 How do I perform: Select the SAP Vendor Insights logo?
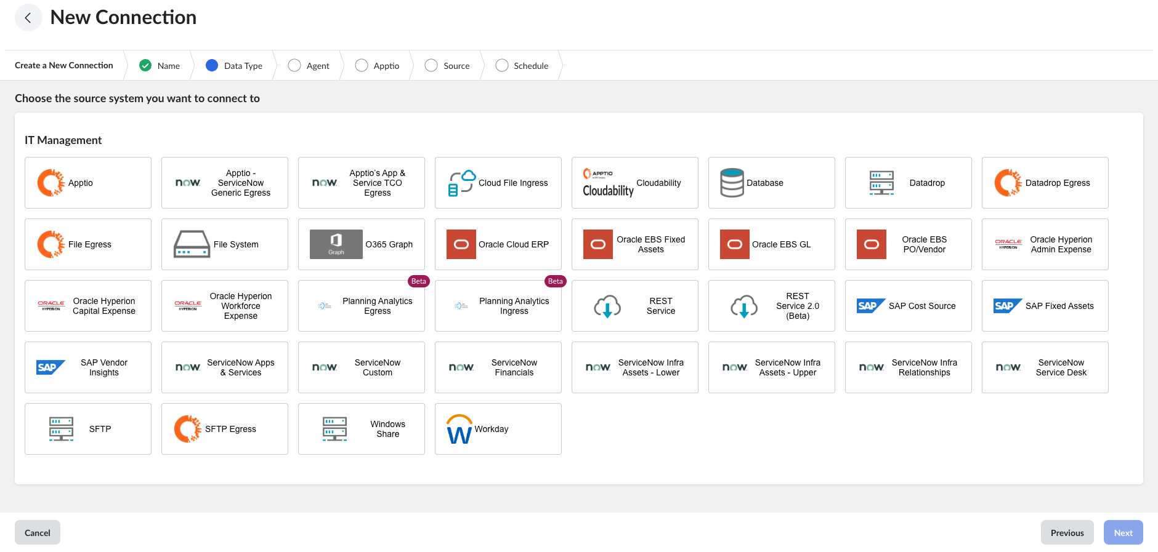point(51,367)
